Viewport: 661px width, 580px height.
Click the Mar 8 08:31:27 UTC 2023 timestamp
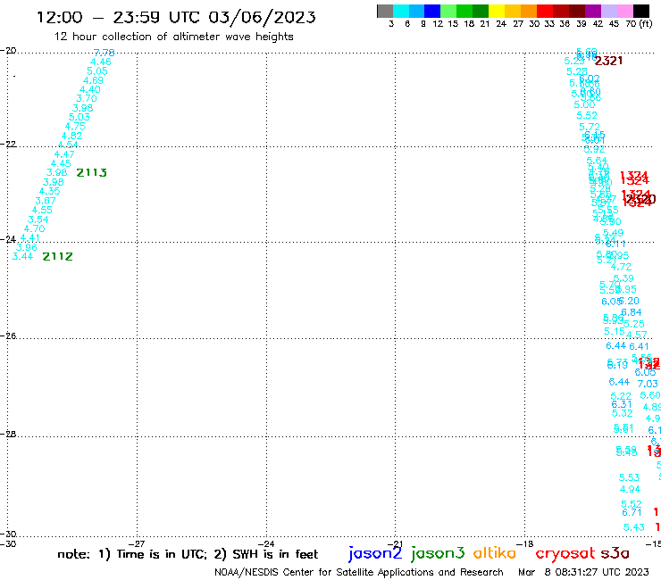point(583,573)
